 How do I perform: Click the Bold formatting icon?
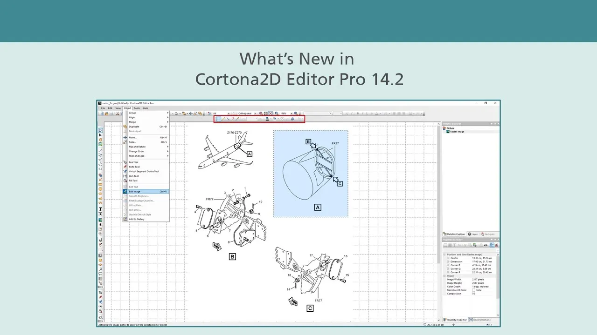click(x=358, y=114)
